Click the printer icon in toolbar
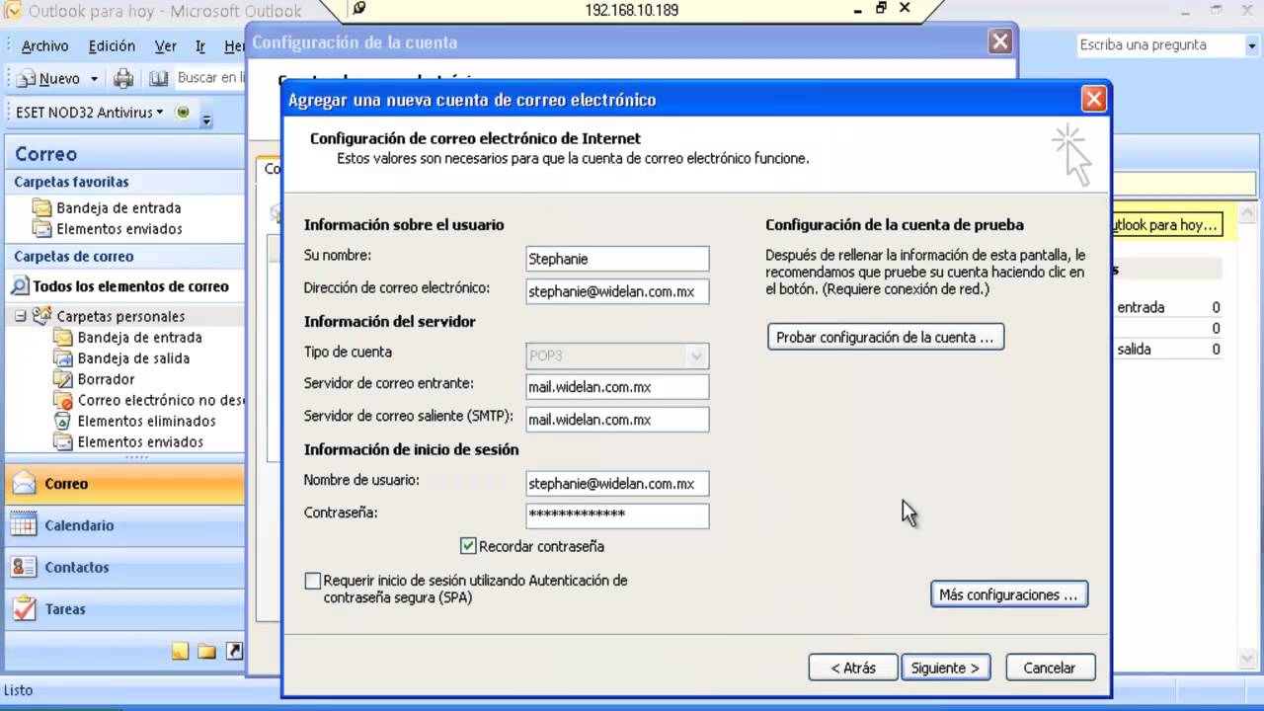1264x711 pixels. (123, 78)
